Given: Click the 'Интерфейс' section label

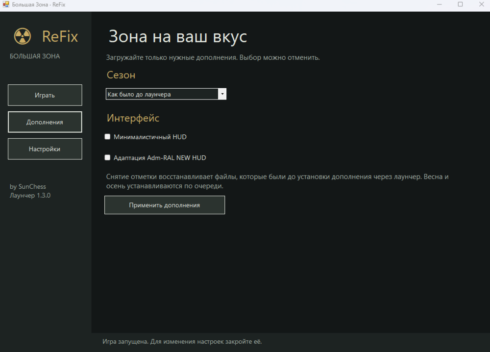Looking at the screenshot, I should click(x=133, y=118).
